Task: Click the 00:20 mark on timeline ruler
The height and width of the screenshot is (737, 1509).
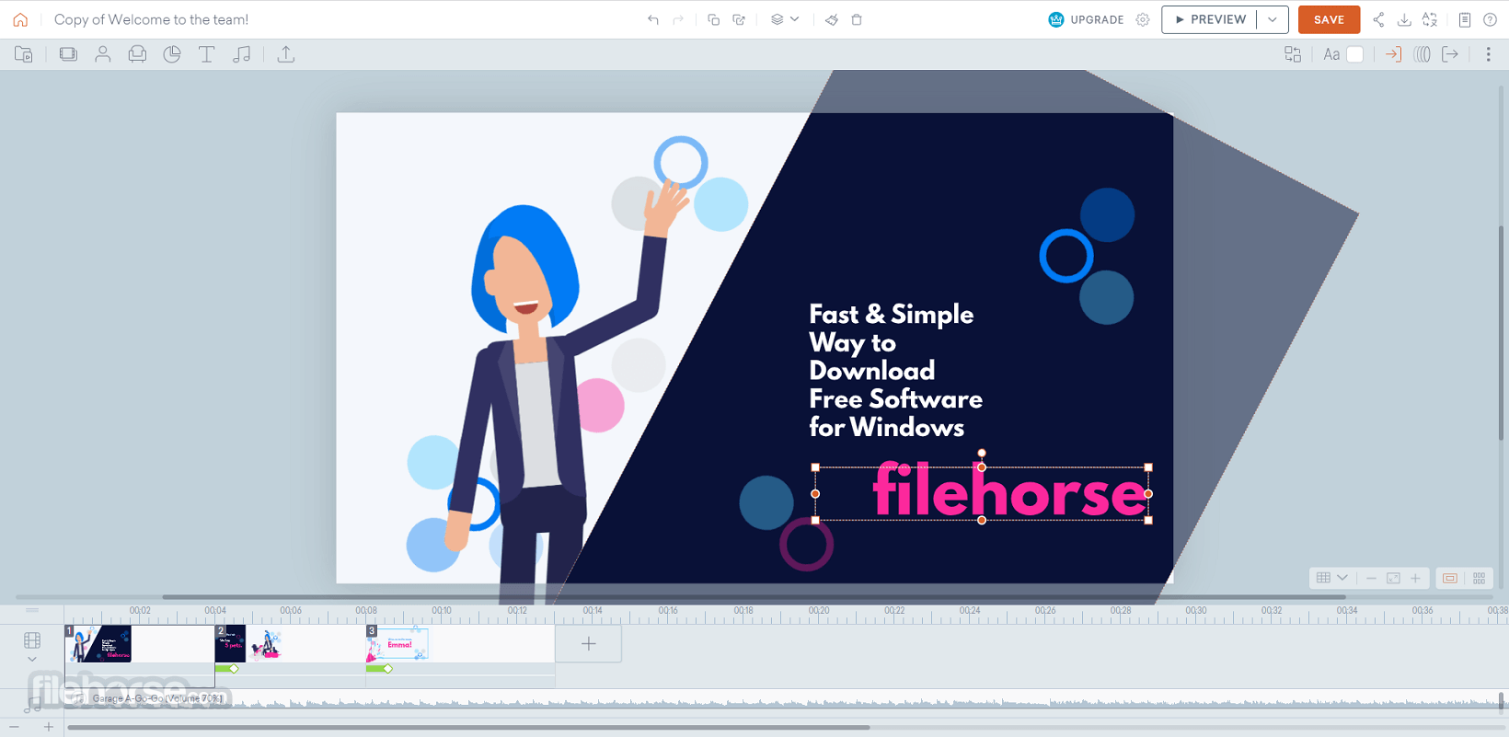Action: (819, 610)
